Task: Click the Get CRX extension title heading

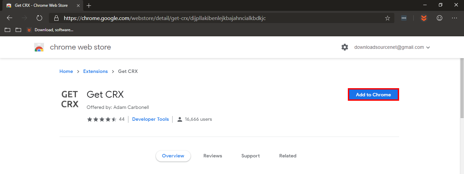Action: [105, 94]
